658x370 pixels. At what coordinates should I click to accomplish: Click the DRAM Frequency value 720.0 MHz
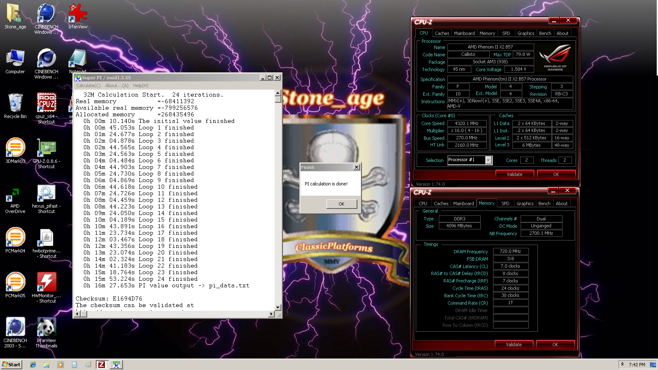click(510, 251)
